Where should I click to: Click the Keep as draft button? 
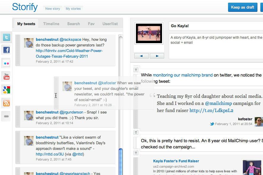(x=243, y=7)
